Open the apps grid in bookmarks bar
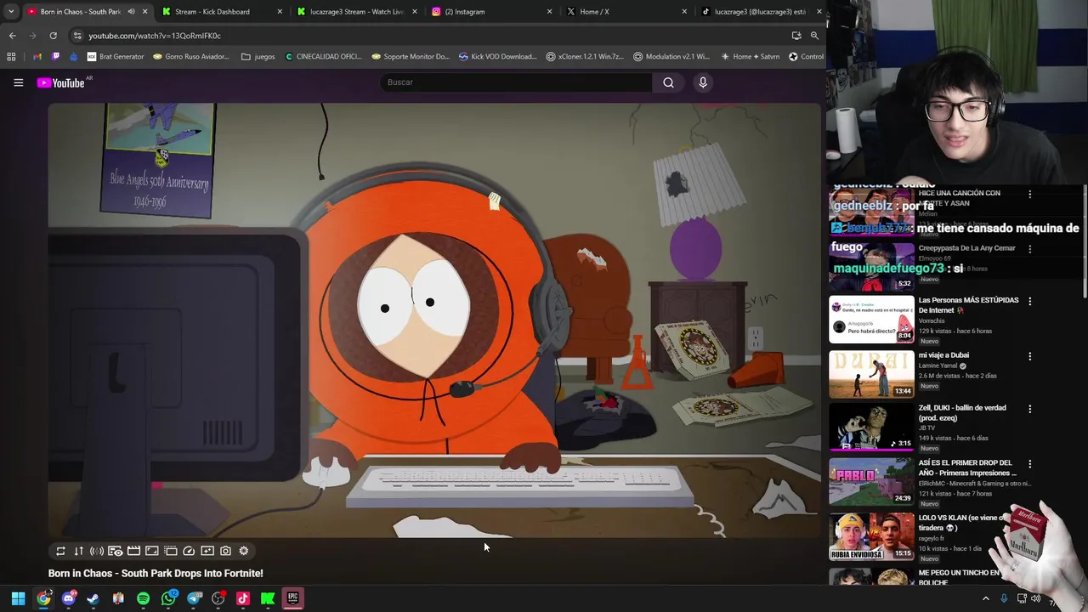 click(11, 57)
